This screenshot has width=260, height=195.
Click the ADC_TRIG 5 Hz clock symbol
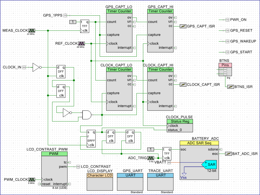(151, 158)
